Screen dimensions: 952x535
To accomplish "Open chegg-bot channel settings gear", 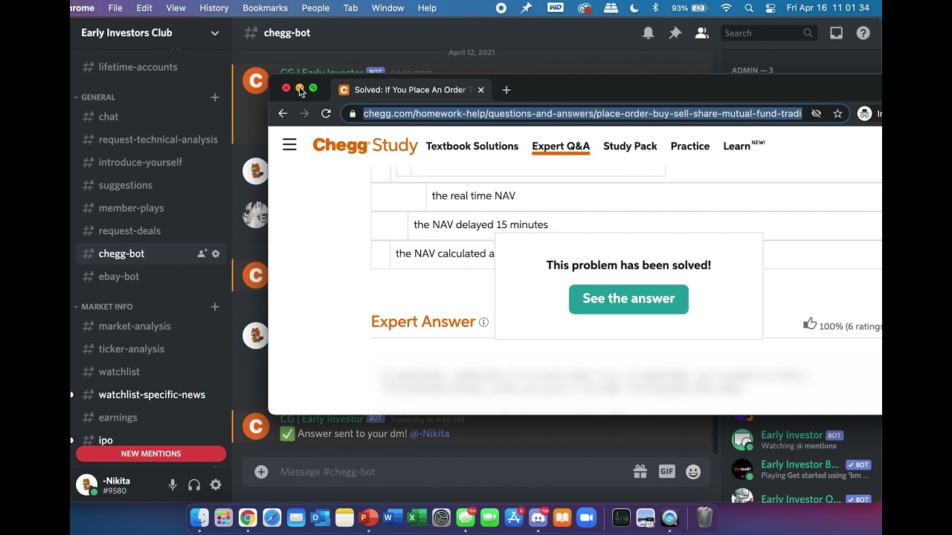I will 216,253.
